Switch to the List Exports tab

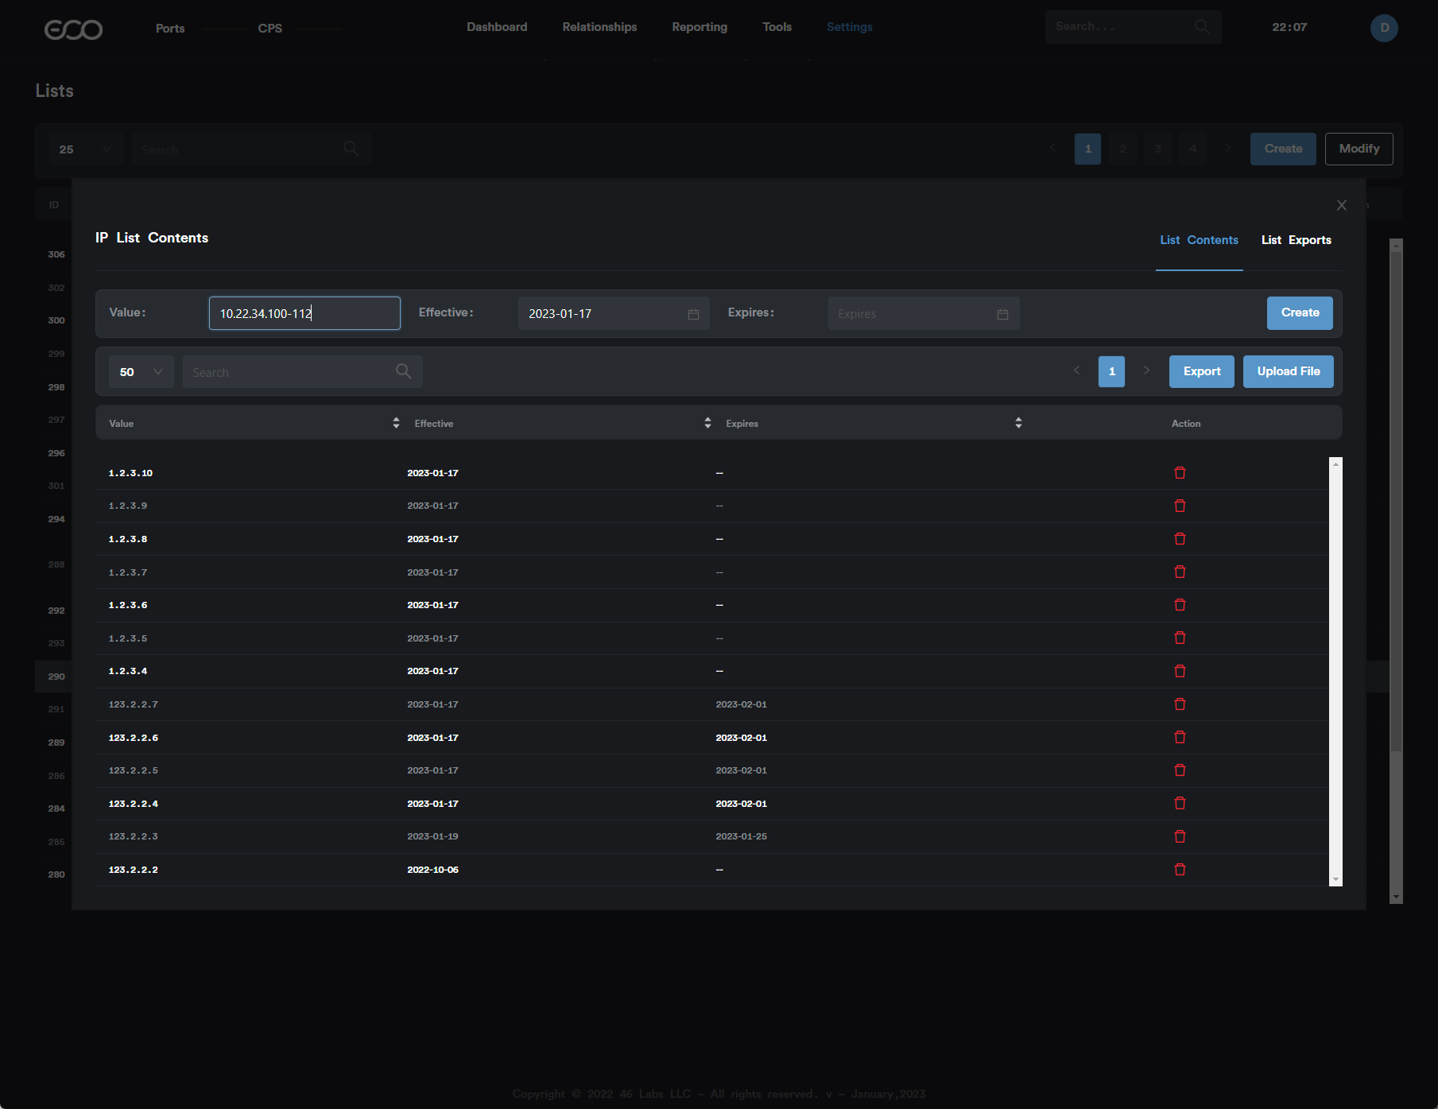click(1297, 240)
